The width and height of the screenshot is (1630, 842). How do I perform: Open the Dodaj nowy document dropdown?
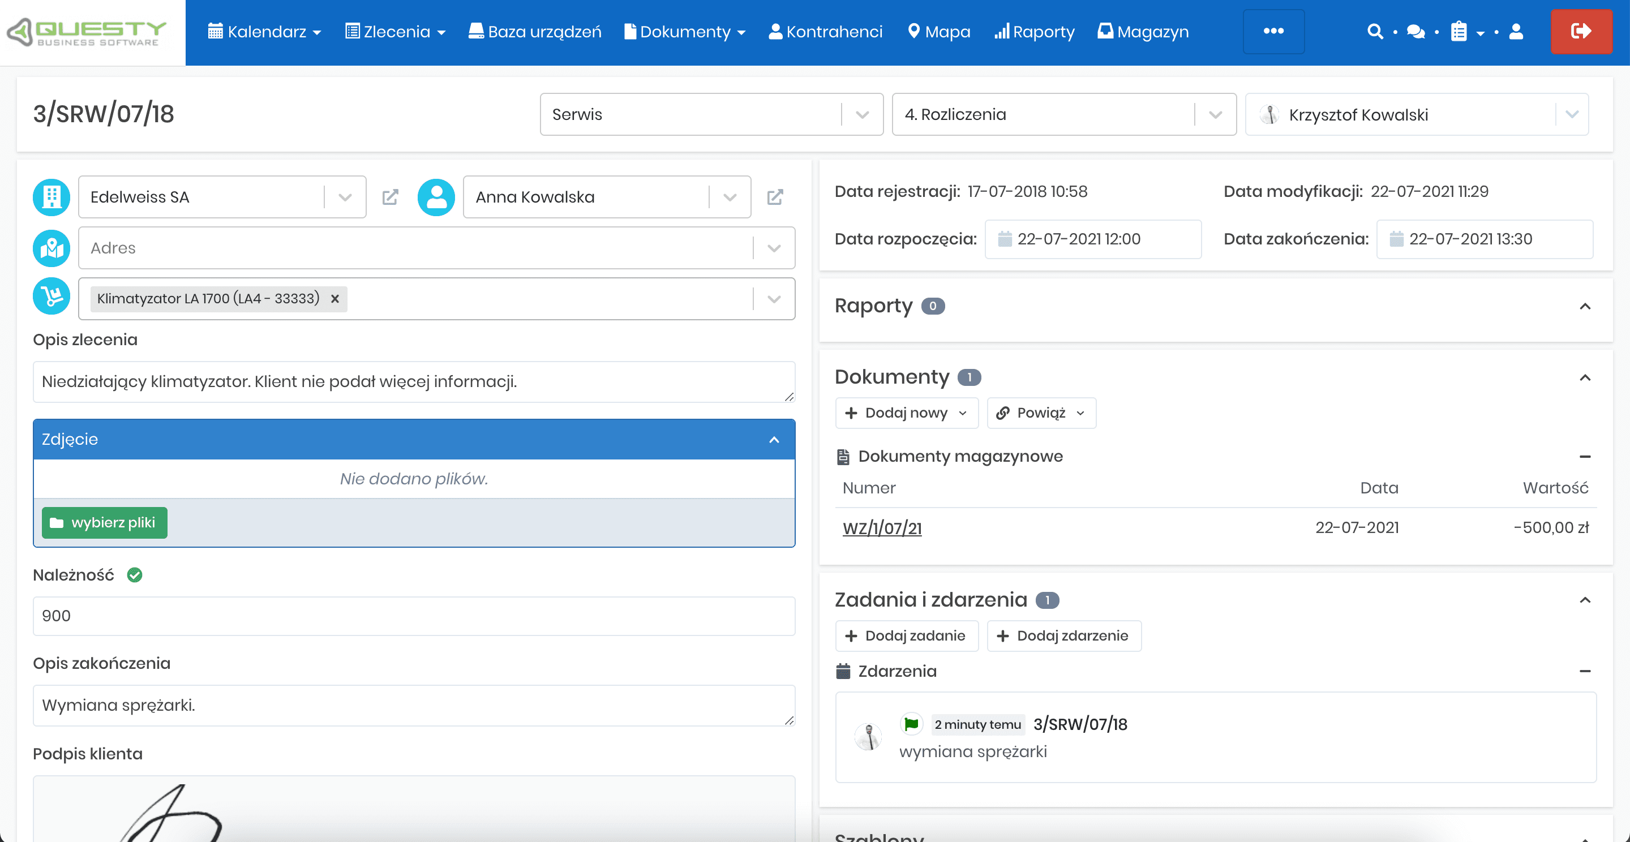click(x=907, y=413)
